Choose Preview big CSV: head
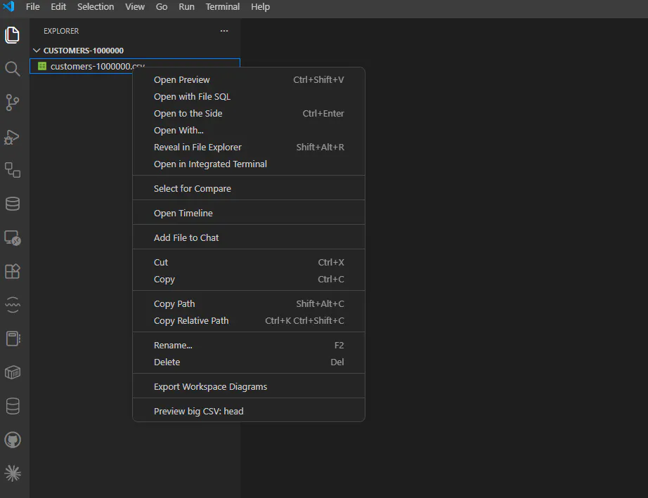Viewport: 648px width, 498px height. coord(248,412)
